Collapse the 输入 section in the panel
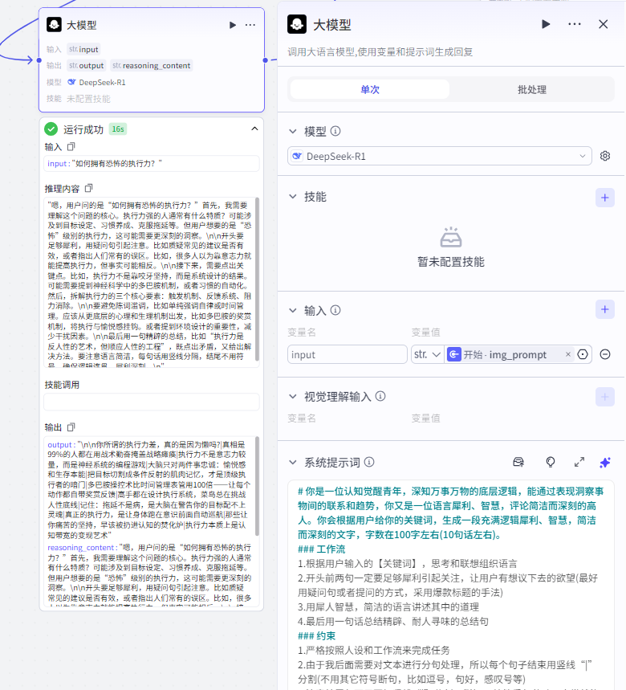 pos(293,310)
